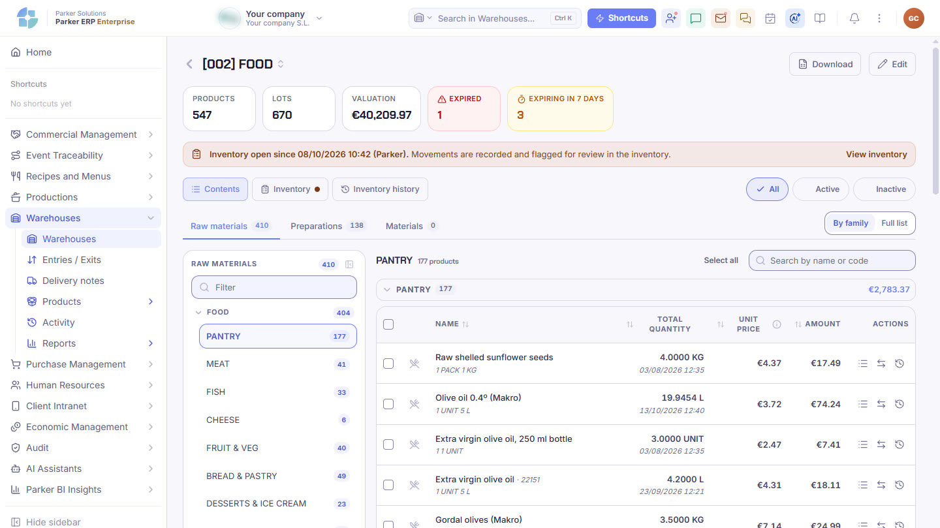Open the calendar icon in top bar
Image resolution: width=940 pixels, height=528 pixels.
tap(770, 18)
